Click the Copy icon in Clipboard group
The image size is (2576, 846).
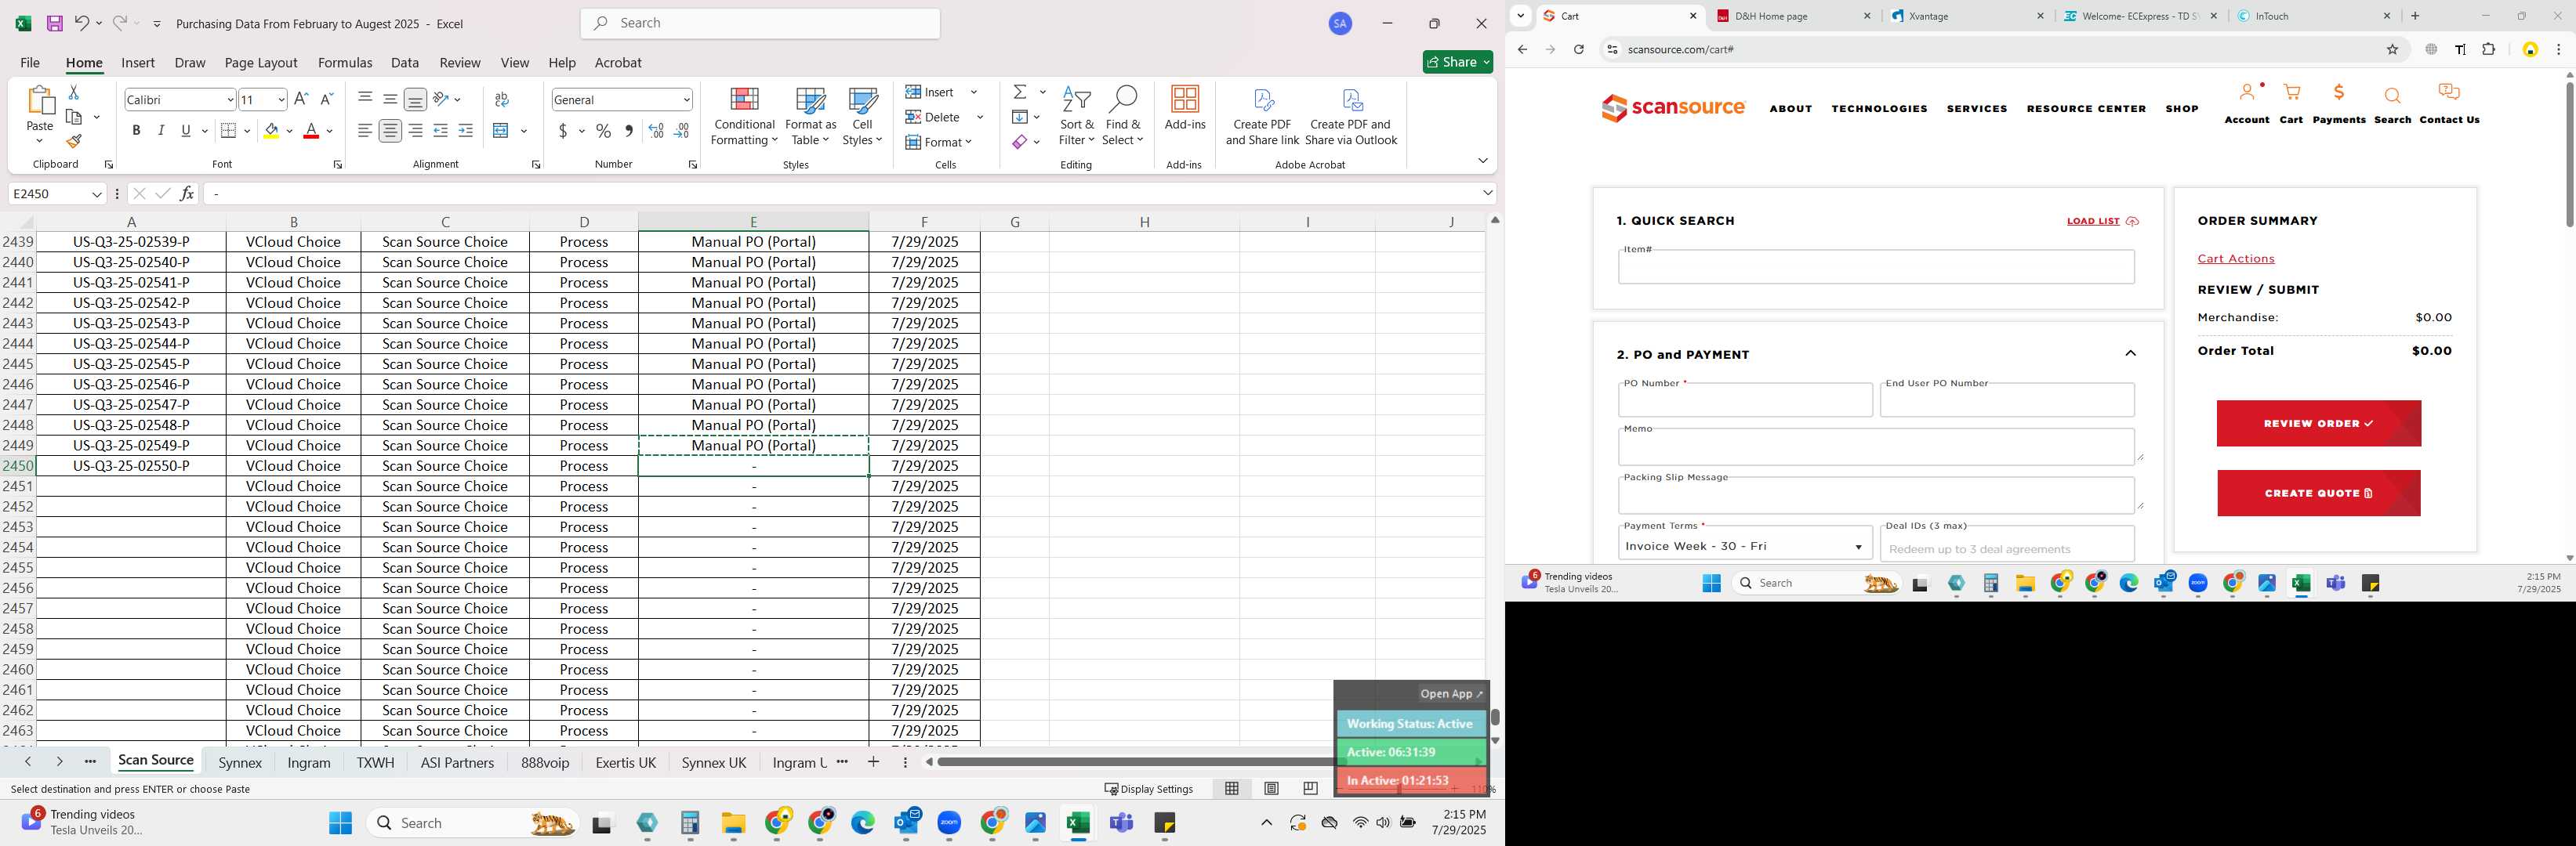[74, 117]
